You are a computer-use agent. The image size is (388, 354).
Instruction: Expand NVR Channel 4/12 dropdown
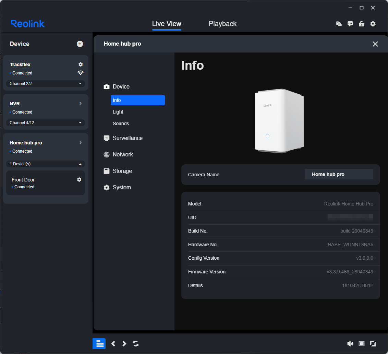click(x=46, y=122)
